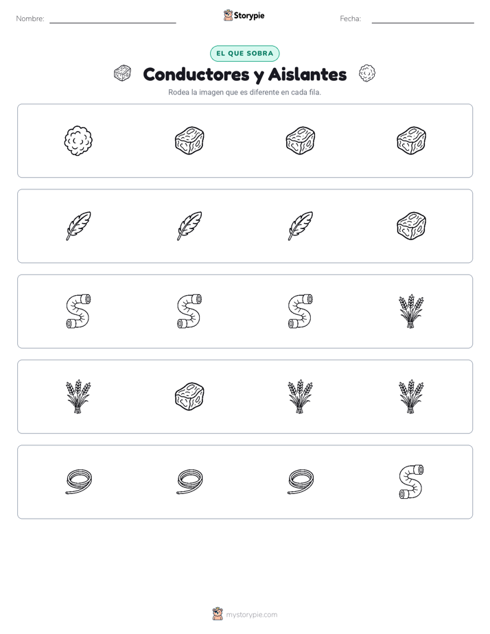Click the Nombre blank line field
The width and height of the screenshot is (490, 634).
pos(113,19)
